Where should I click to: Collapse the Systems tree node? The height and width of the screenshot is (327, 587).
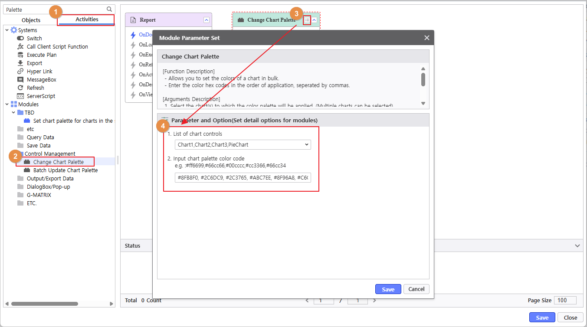7,30
